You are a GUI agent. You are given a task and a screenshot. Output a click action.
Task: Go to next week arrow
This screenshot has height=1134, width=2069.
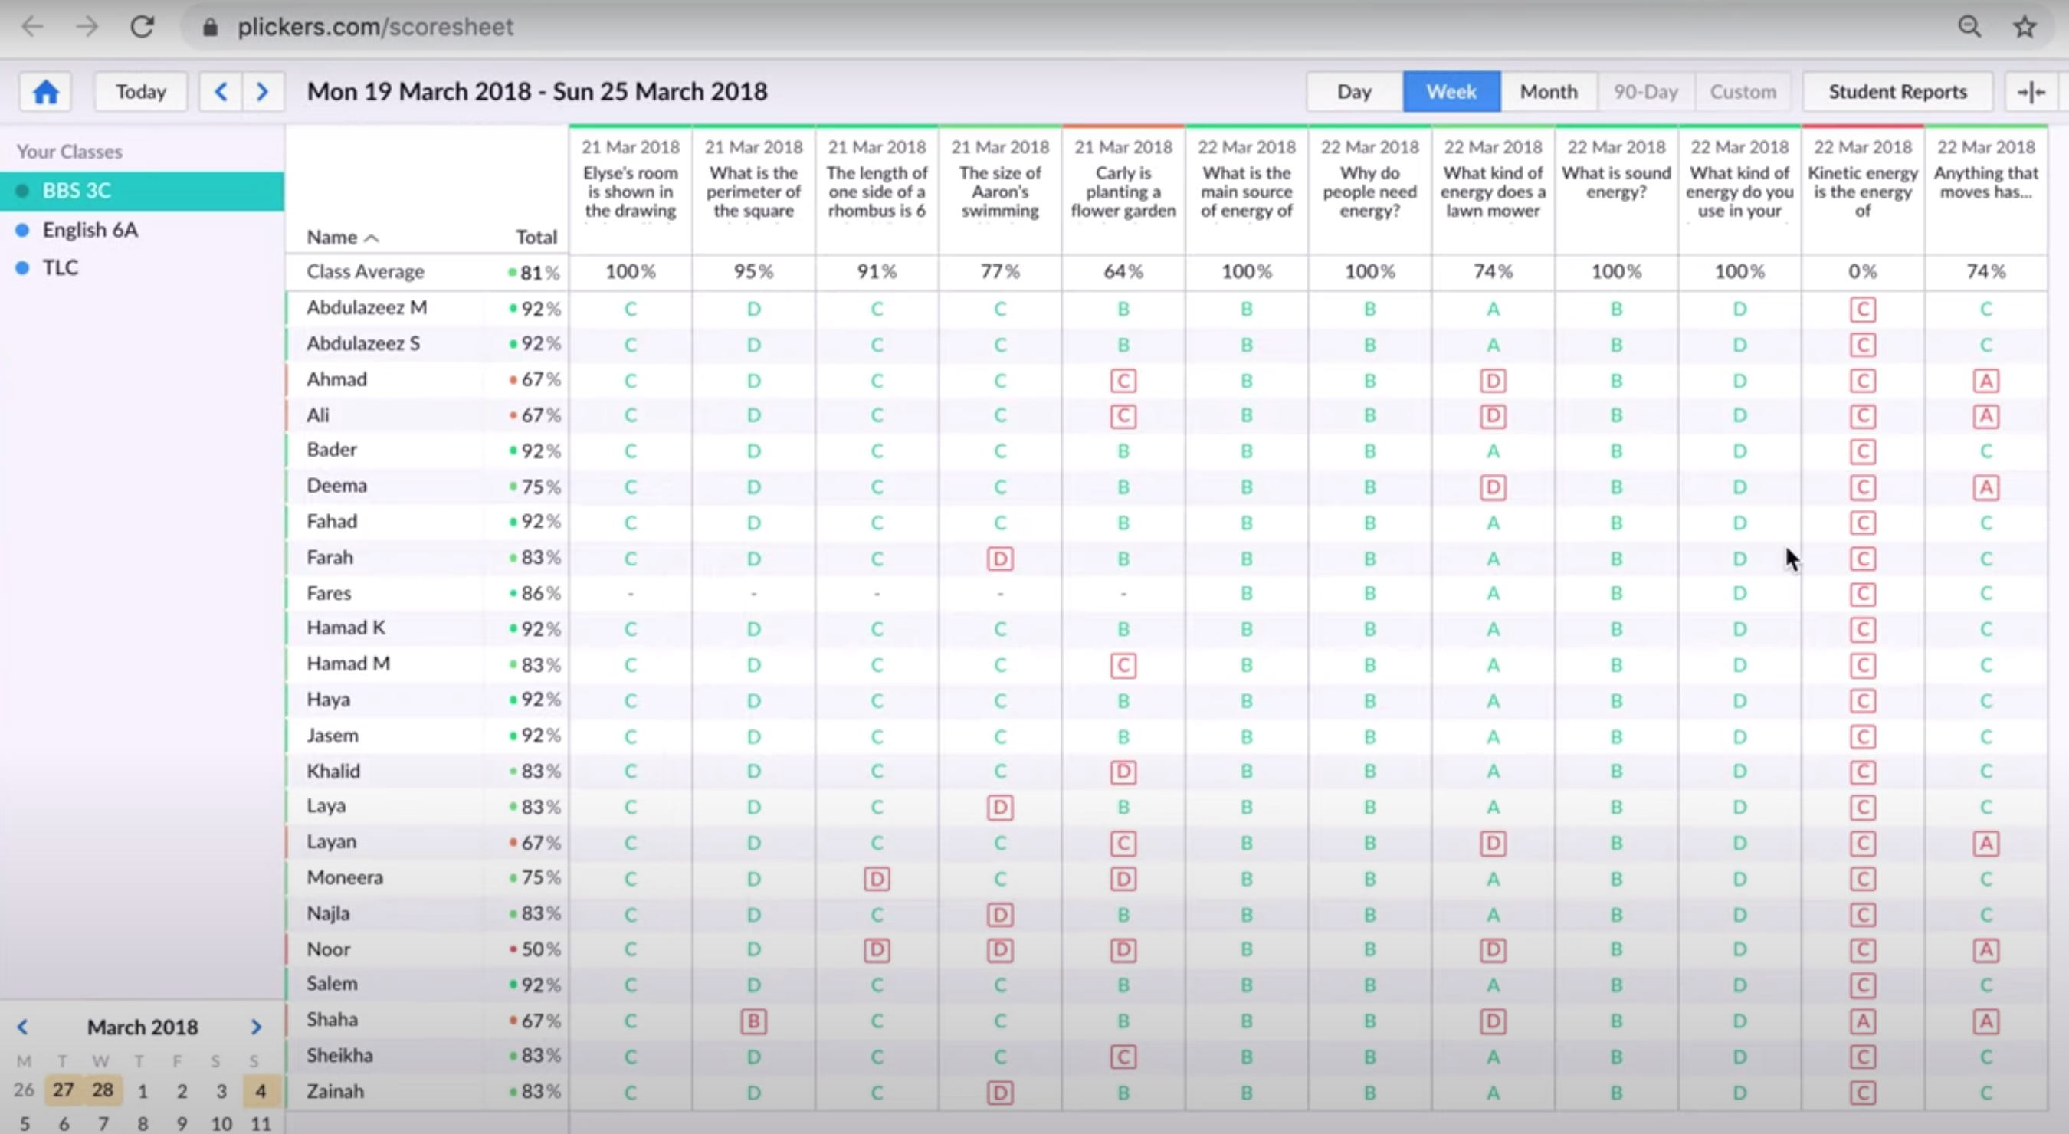click(262, 93)
